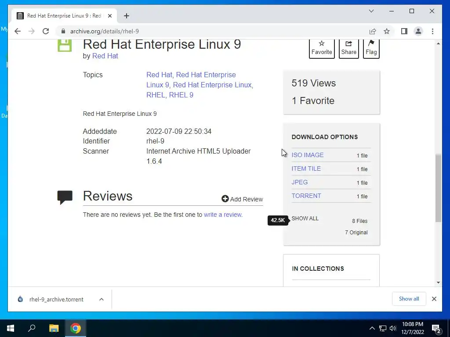The image size is (450, 337).
Task: Download the TORRENT file
Action: click(306, 196)
